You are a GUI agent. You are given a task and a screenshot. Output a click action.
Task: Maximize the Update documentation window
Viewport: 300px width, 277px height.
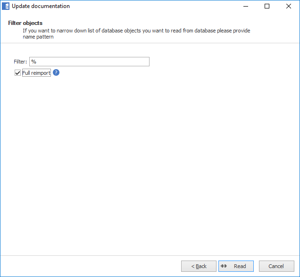pos(267,6)
